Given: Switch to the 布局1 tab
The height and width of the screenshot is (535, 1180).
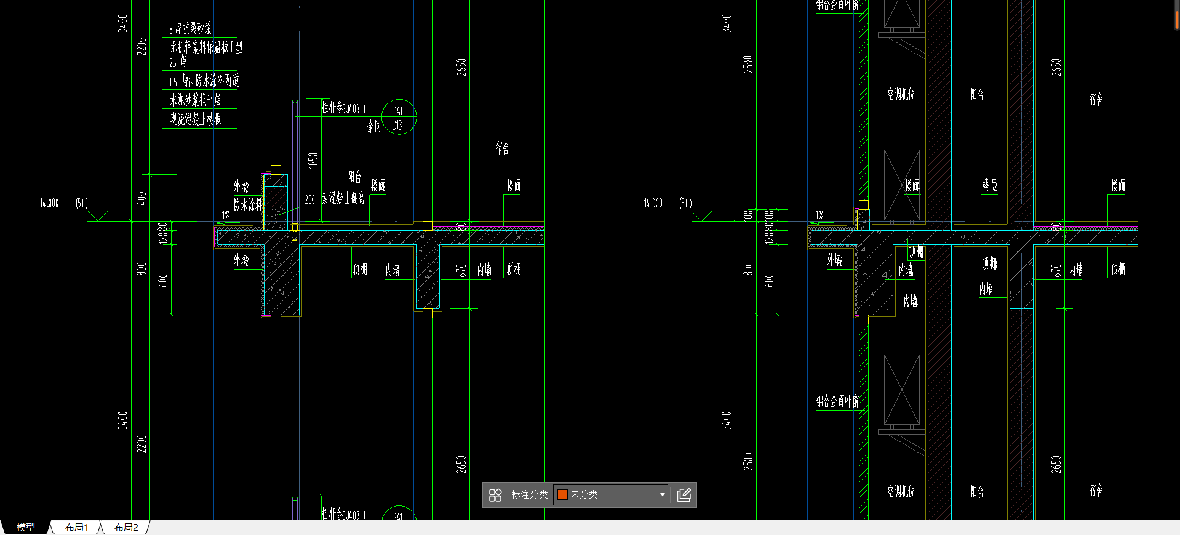Looking at the screenshot, I should 77,528.
